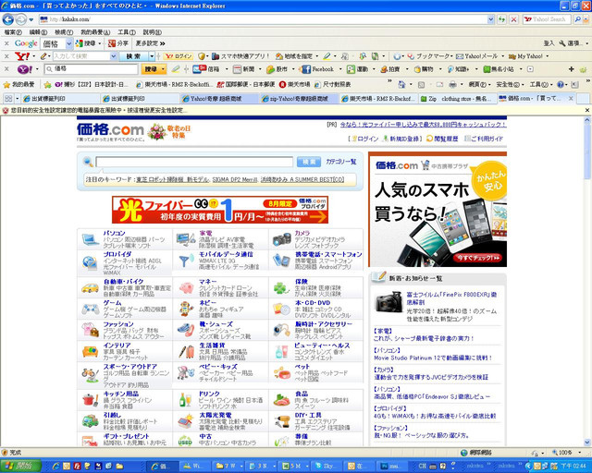Click the カメラ camera category icon
Image resolution: width=592 pixels, height=473 pixels.
click(281, 239)
